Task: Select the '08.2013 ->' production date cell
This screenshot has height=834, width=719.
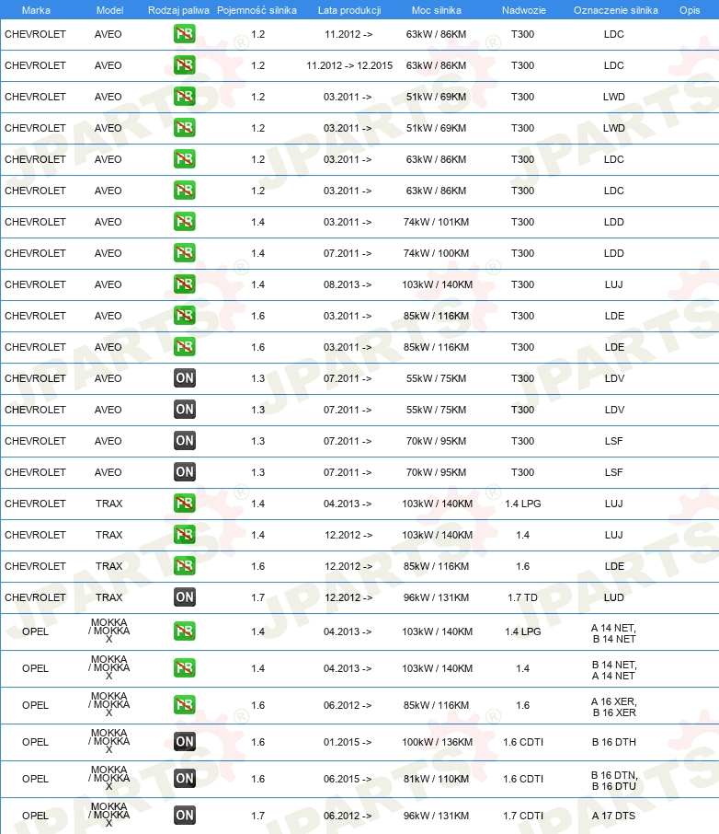Action: (x=348, y=284)
